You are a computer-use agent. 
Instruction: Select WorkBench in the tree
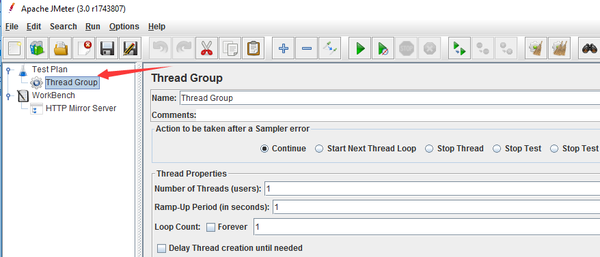53,95
